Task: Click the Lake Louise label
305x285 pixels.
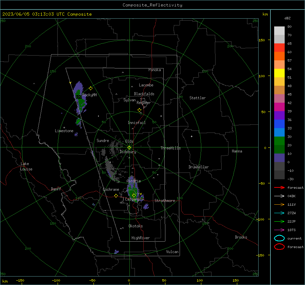Action: click(x=26, y=166)
